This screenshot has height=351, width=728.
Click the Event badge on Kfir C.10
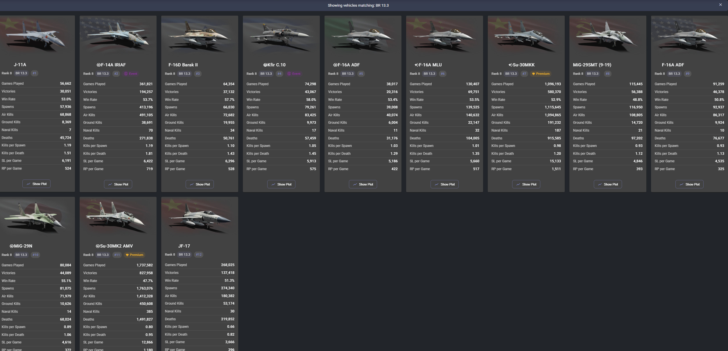tap(294, 74)
